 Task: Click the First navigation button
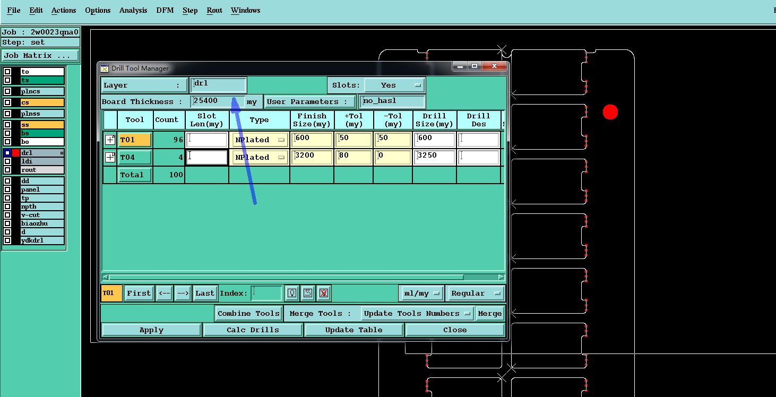point(139,293)
